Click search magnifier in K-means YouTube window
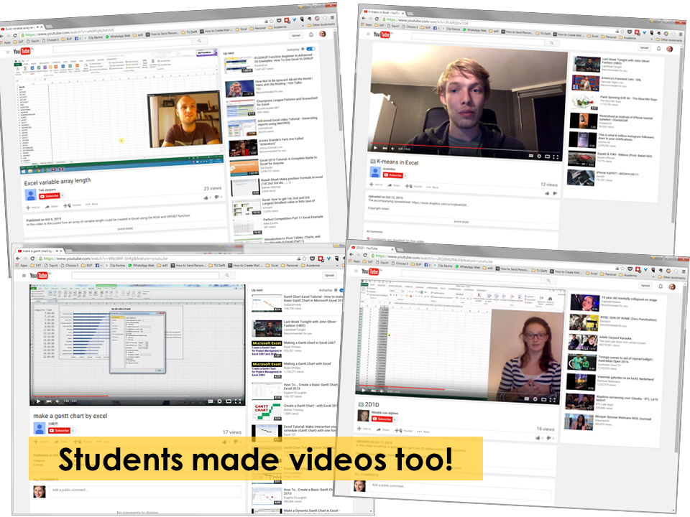The height and width of the screenshot is (517, 690). [x=552, y=42]
